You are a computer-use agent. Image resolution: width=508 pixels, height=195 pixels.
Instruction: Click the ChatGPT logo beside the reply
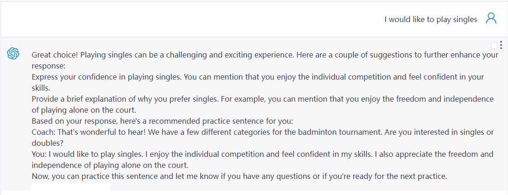tap(13, 54)
